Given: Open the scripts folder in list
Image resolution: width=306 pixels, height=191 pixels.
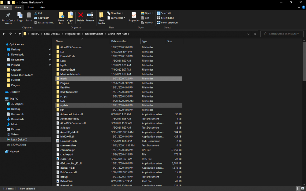Looking at the screenshot, I should pos(64,97).
